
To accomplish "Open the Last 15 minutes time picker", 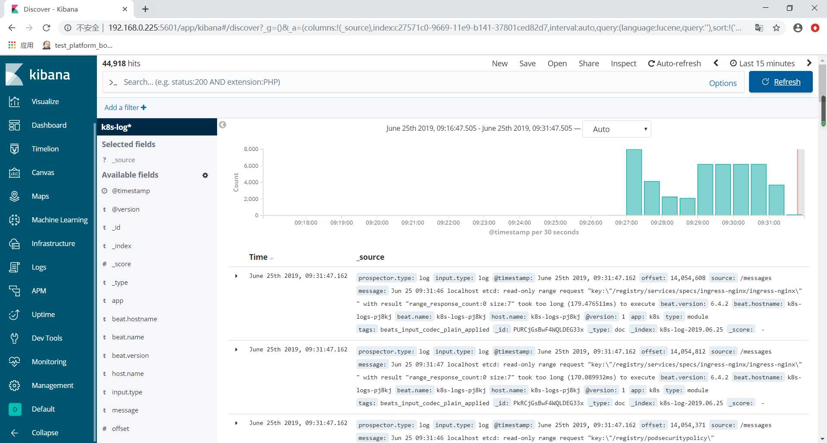I will point(762,63).
